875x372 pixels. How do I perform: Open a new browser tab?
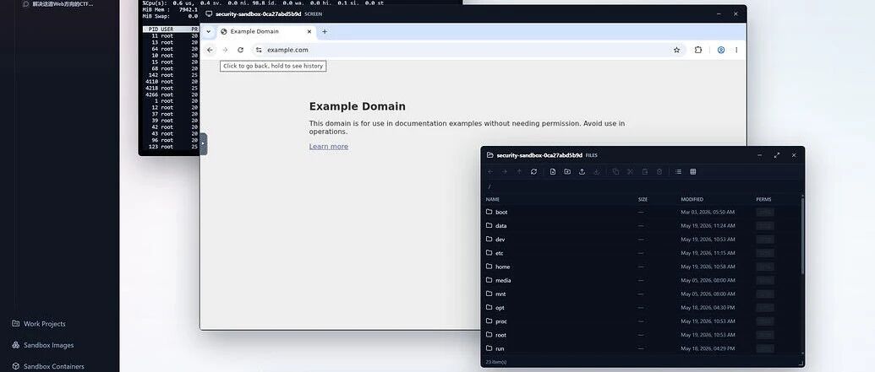325,32
